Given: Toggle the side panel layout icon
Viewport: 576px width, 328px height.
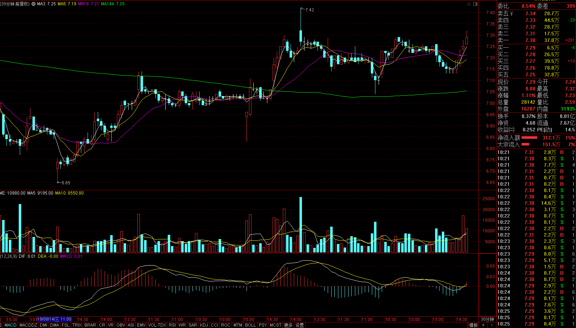Looking at the screenshot, I should tap(475, 4).
